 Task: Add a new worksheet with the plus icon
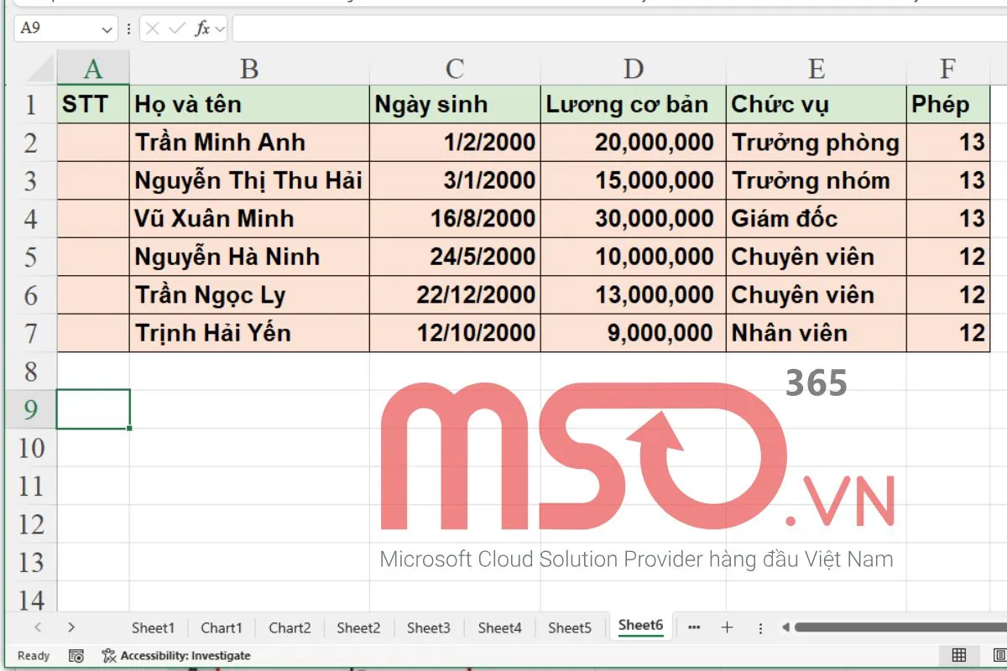point(727,627)
